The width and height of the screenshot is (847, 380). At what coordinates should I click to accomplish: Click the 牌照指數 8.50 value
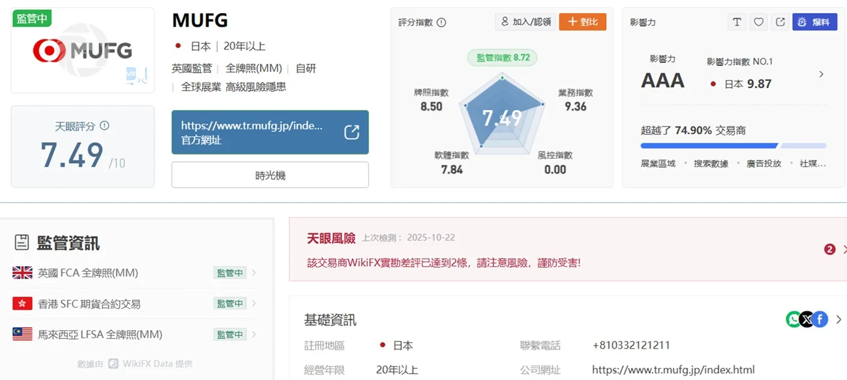tap(431, 107)
